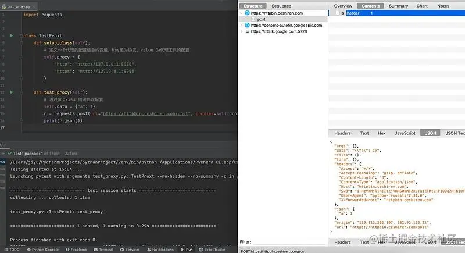Open http proxy URL 127.0.0.1:8888 link
The image size is (465, 253).
click(104, 64)
